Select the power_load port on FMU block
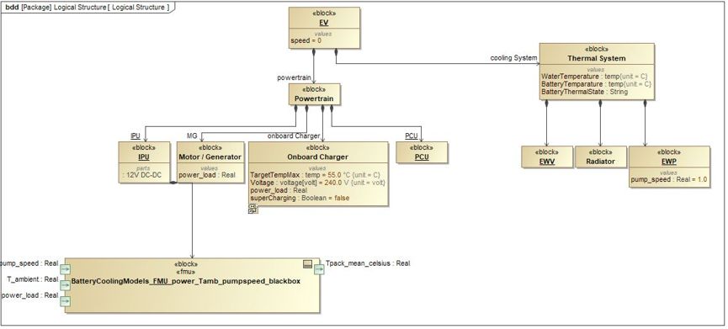The height and width of the screenshot is (329, 728). [x=65, y=301]
